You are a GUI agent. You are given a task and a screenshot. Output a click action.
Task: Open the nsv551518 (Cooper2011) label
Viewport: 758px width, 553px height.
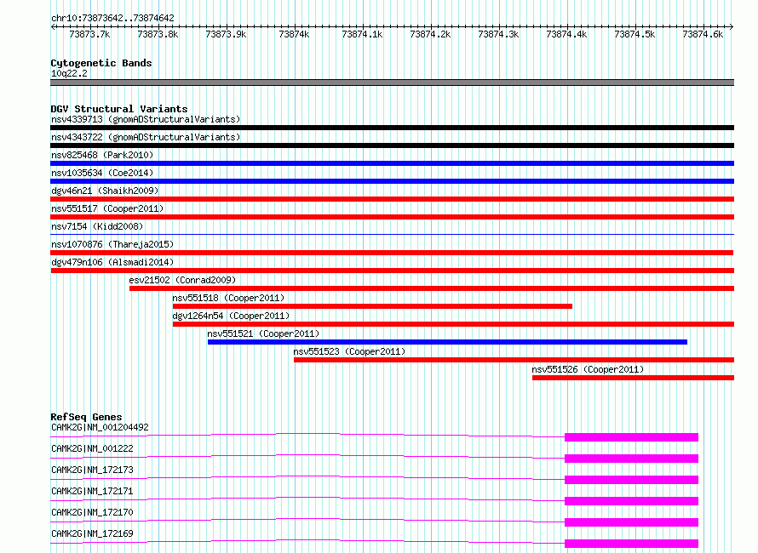tap(228, 298)
